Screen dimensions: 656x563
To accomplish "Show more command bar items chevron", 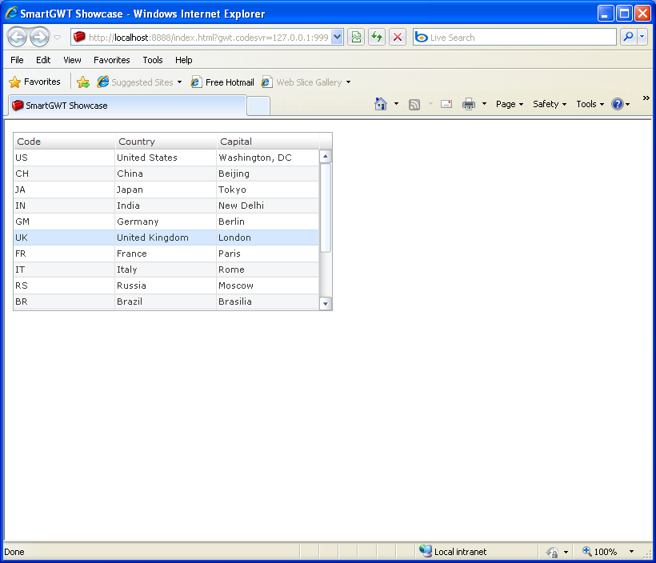I will [x=646, y=98].
